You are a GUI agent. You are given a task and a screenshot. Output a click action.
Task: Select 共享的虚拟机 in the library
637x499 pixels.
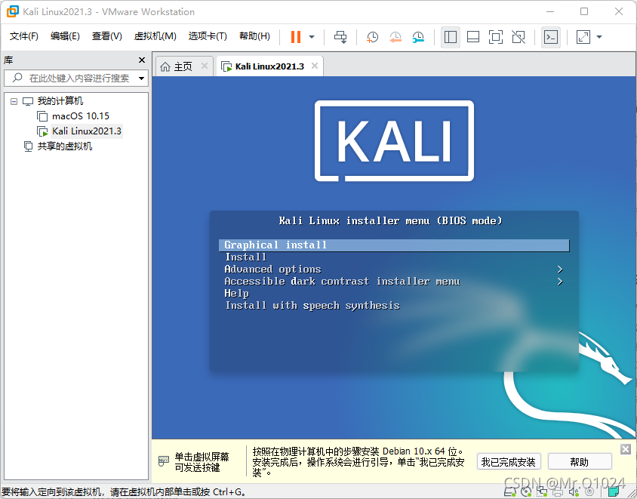[x=65, y=146]
